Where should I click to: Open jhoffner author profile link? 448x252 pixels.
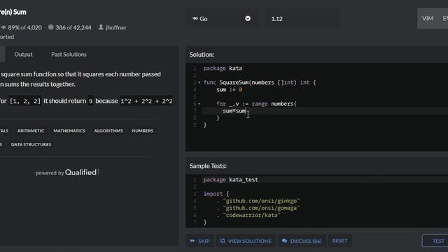[116, 27]
